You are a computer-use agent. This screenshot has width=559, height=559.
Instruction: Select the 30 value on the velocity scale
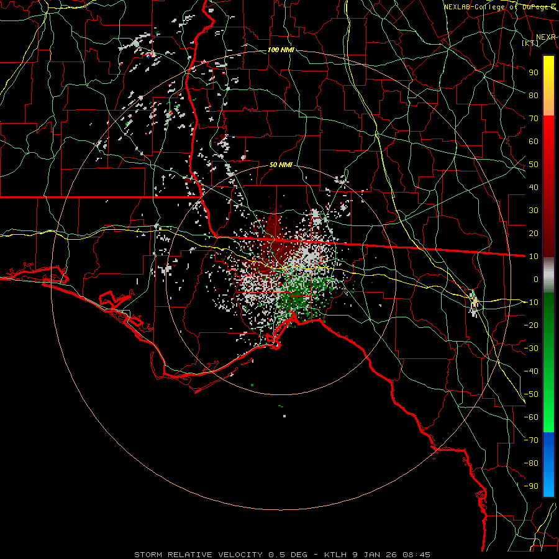[x=534, y=211]
